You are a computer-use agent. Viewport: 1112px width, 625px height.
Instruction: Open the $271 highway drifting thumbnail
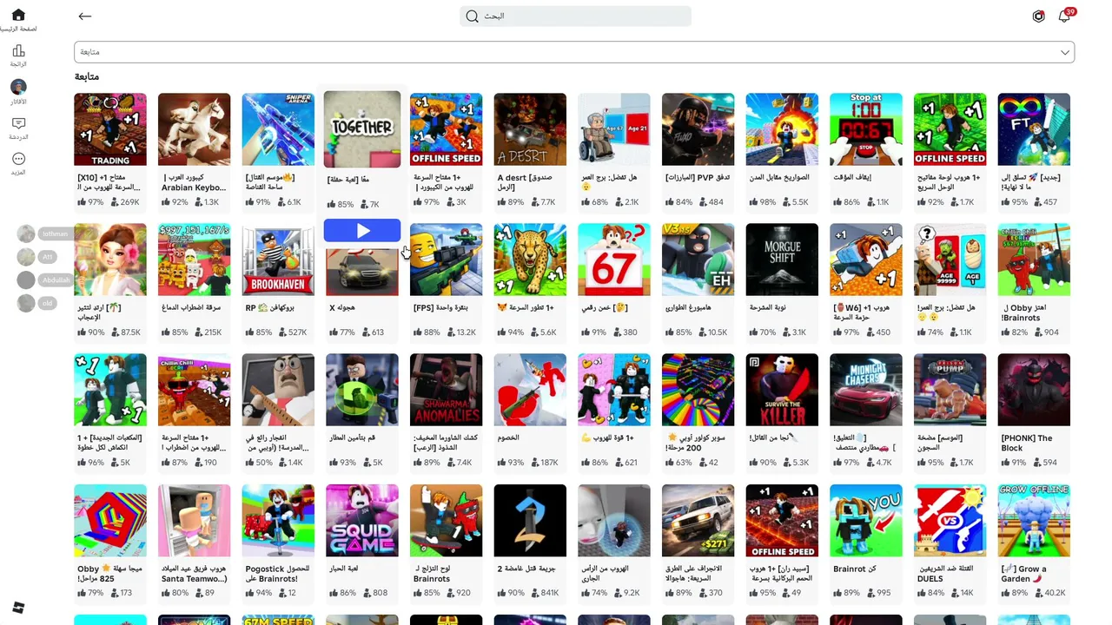pyautogui.click(x=698, y=521)
